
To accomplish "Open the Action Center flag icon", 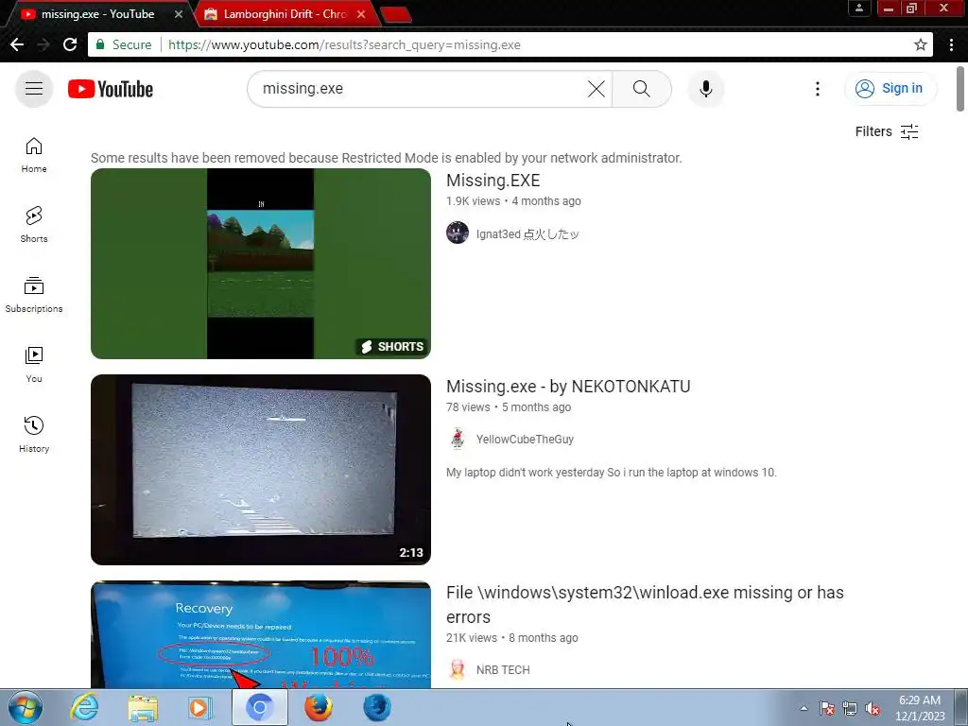I will (x=827, y=708).
